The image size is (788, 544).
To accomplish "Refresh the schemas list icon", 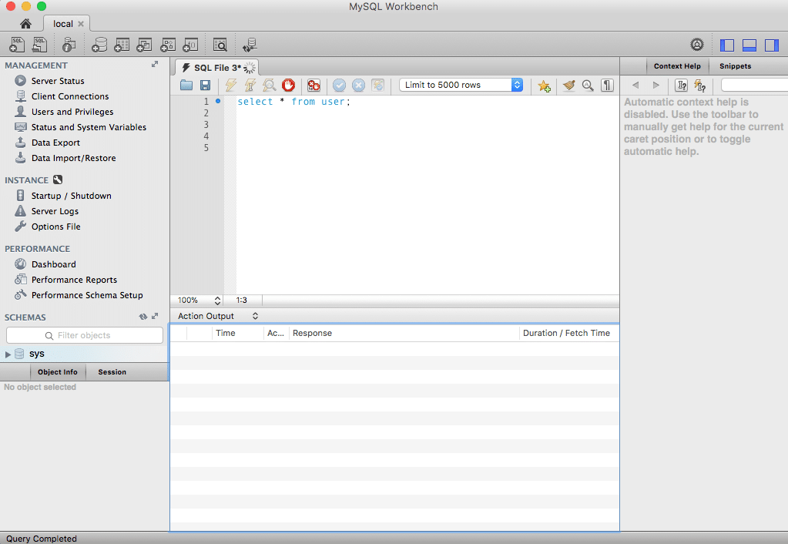I will [x=143, y=317].
